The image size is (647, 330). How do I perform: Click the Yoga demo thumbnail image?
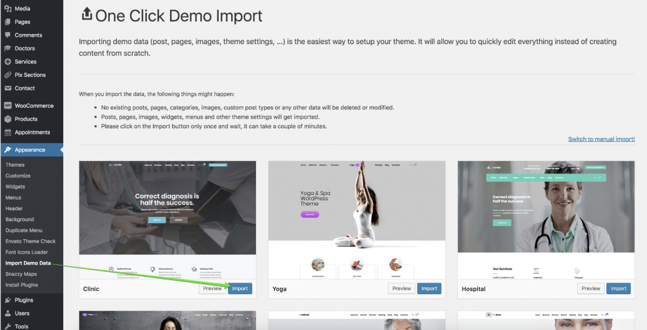[x=356, y=220]
